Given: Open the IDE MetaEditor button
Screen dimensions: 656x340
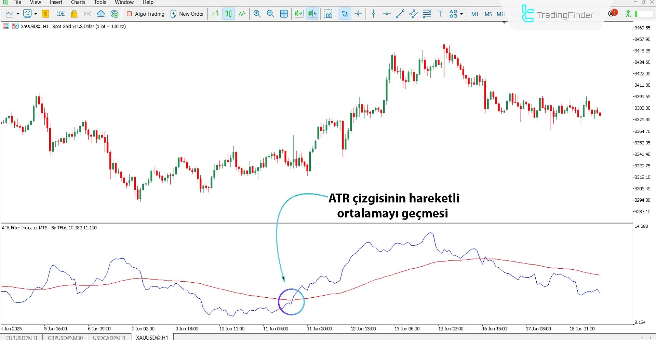Looking at the screenshot, I should (x=61, y=14).
